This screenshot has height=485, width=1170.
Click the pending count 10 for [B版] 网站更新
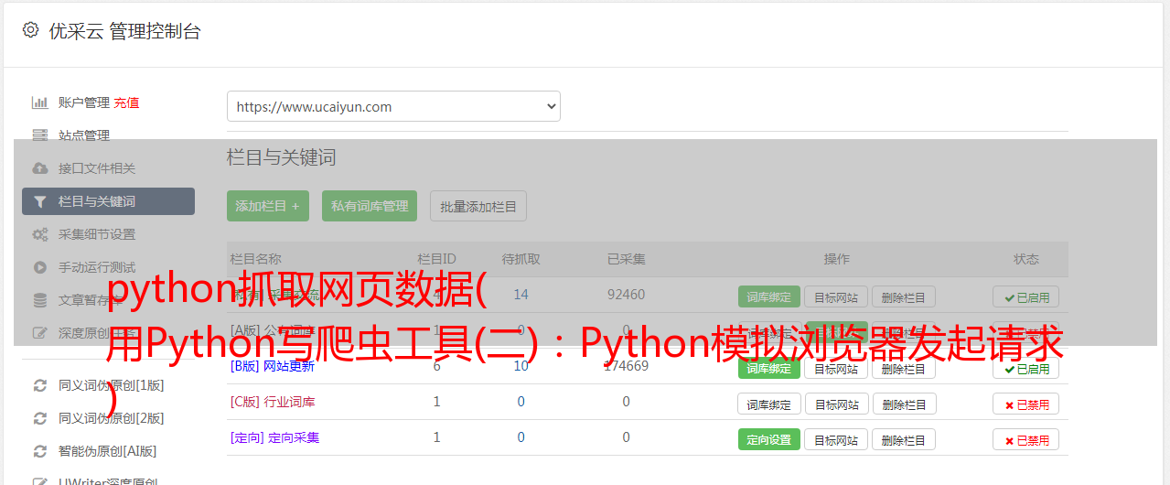[x=521, y=366]
